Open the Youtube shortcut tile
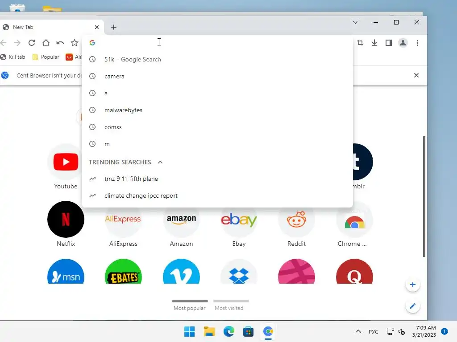The height and width of the screenshot is (342, 457). pos(66,167)
